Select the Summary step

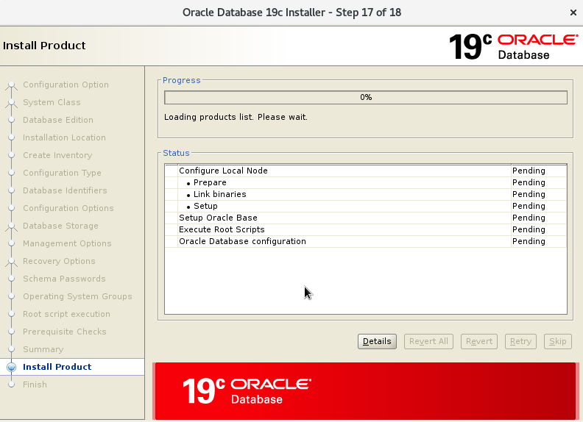[43, 349]
